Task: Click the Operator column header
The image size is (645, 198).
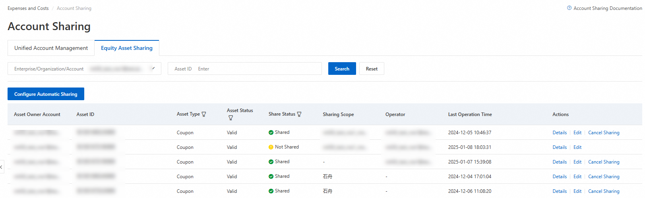Action: [x=395, y=114]
